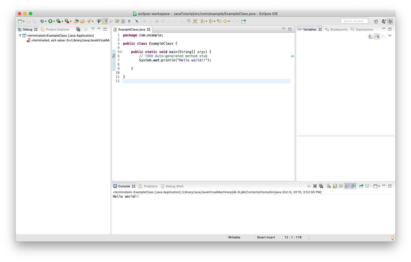This screenshot has width=411, height=262.
Task: Close the ExampleClass.java editor tab
Action: coord(149,29)
